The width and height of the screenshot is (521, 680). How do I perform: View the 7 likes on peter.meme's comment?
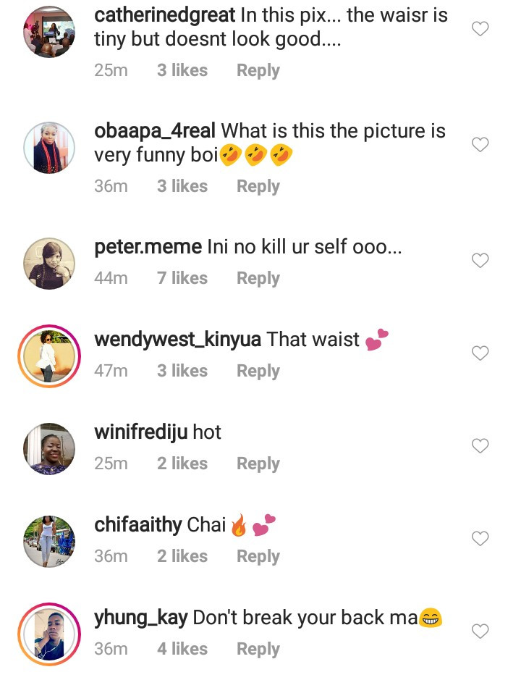(182, 279)
